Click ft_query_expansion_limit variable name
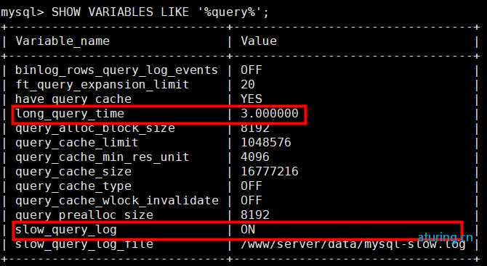 pos(102,85)
